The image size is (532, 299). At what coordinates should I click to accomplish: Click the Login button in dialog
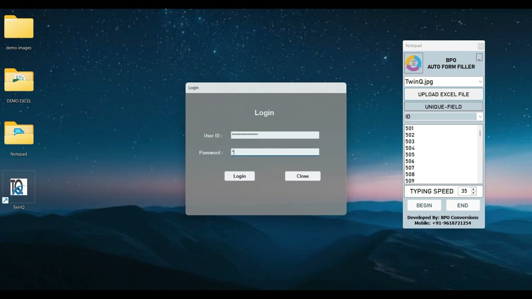[239, 176]
